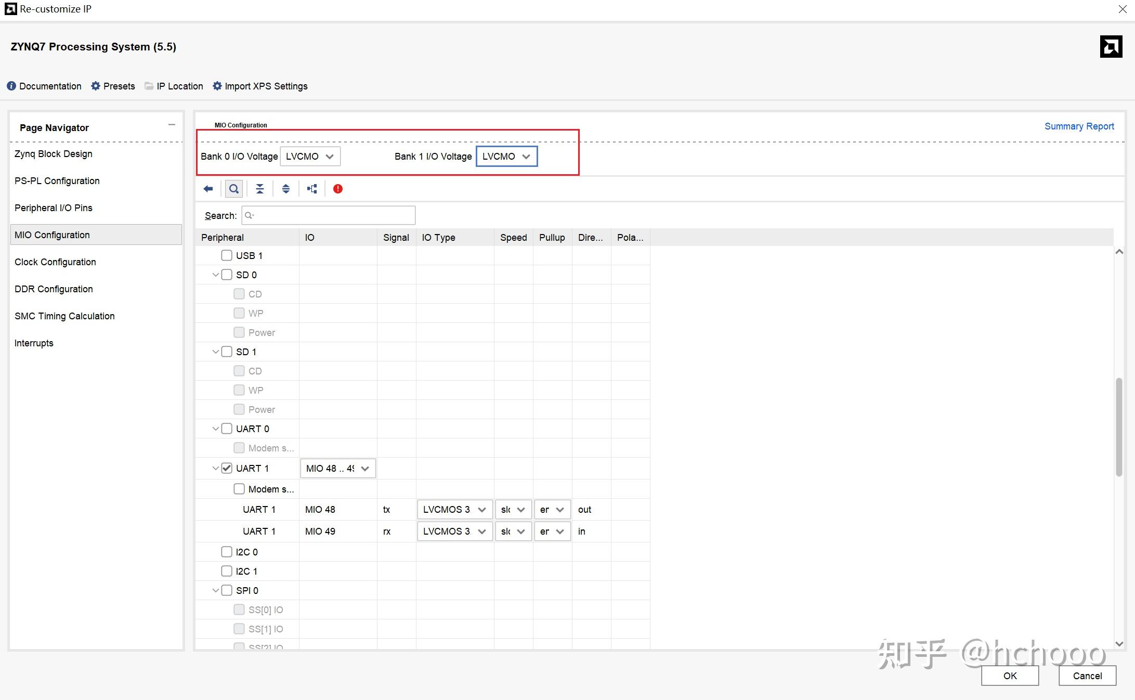Screen dimensions: 1135x700
Task: Check the I2C 0 checkbox
Action: (x=227, y=552)
